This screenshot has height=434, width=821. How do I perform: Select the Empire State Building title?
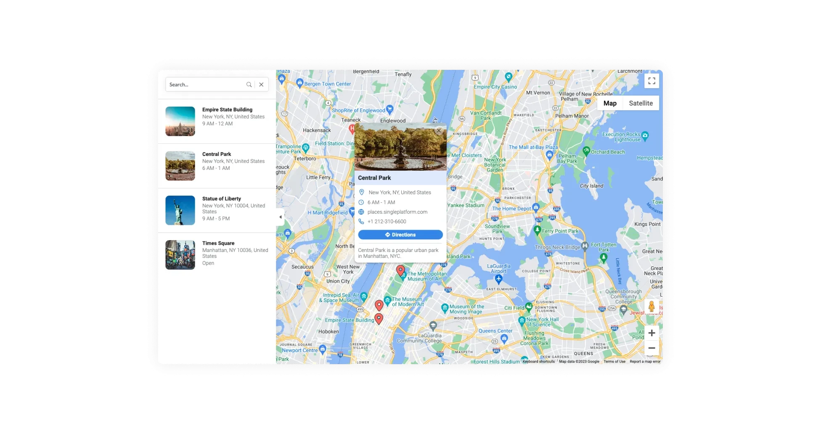pyautogui.click(x=227, y=109)
